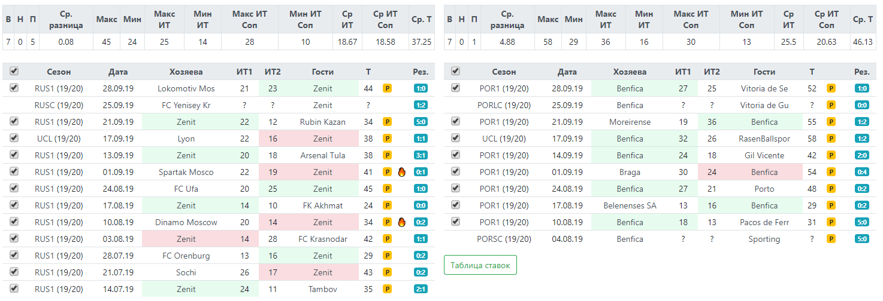The image size is (883, 301).
Task: Toggle the select-all checkbox in left table header
Action: [x=14, y=71]
